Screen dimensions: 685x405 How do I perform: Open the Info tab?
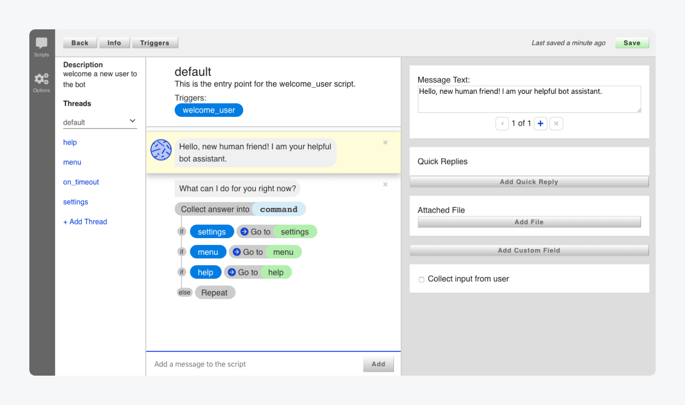114,43
